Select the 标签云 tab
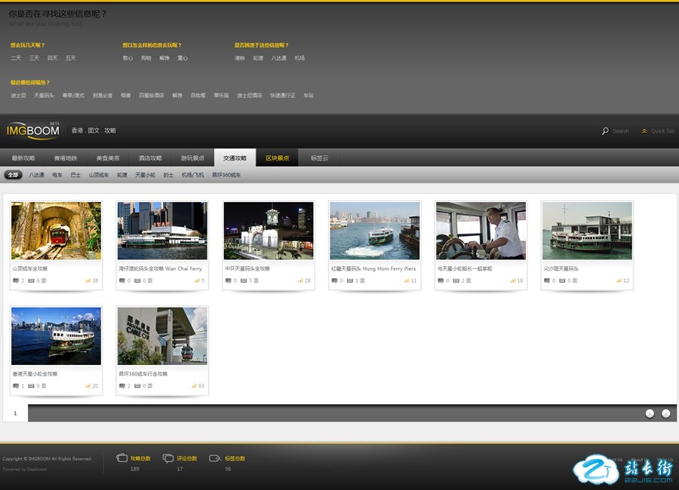Viewport: 679px width, 490px height. coord(320,158)
